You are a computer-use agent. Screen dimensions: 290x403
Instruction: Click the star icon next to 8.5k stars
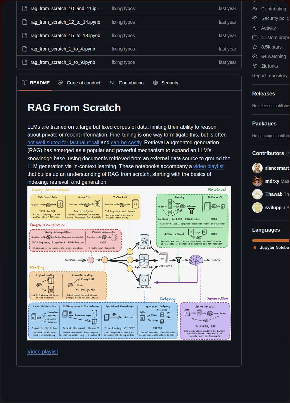click(x=255, y=47)
